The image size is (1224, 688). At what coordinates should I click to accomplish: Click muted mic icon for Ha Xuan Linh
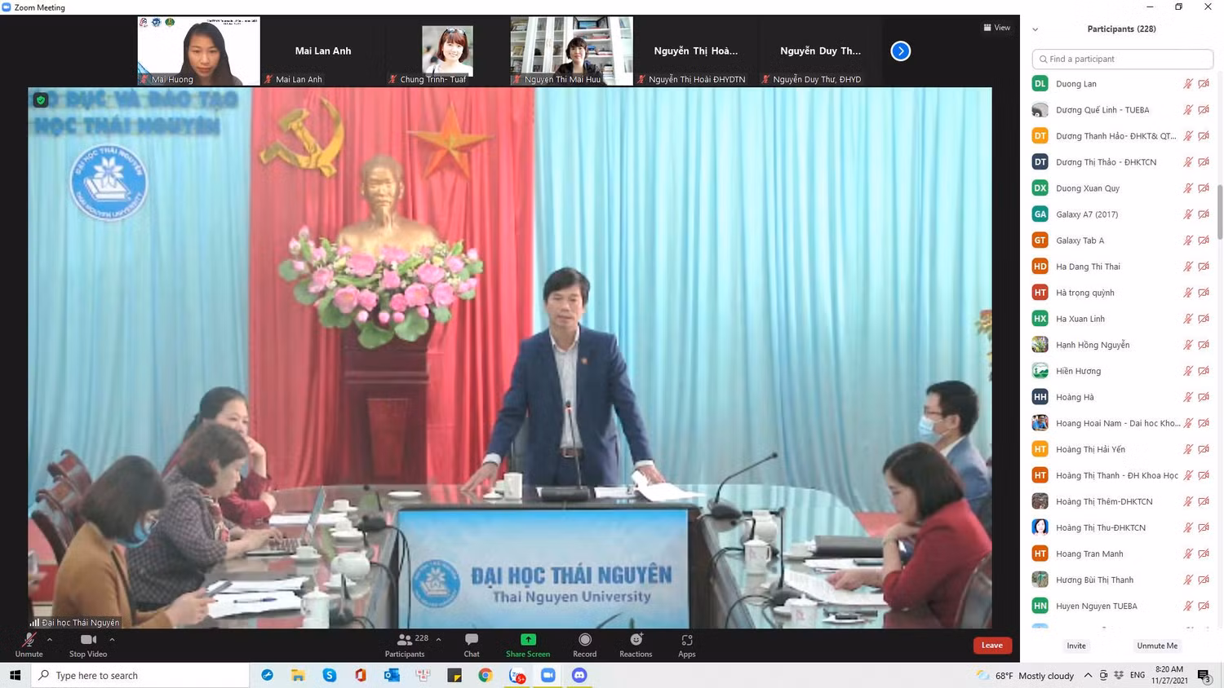1188,319
